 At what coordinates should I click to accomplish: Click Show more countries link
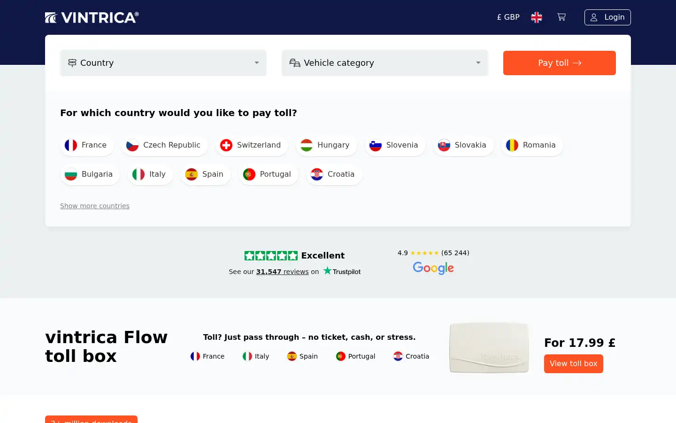point(95,206)
